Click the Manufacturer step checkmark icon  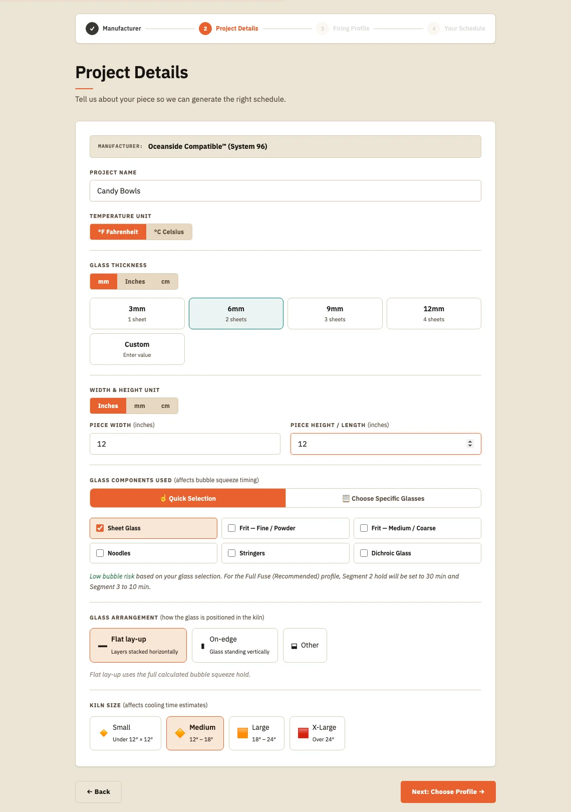(92, 29)
